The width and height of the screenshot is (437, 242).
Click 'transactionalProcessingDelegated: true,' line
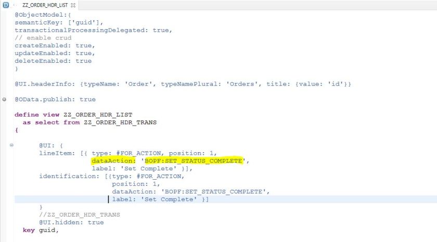93,30
